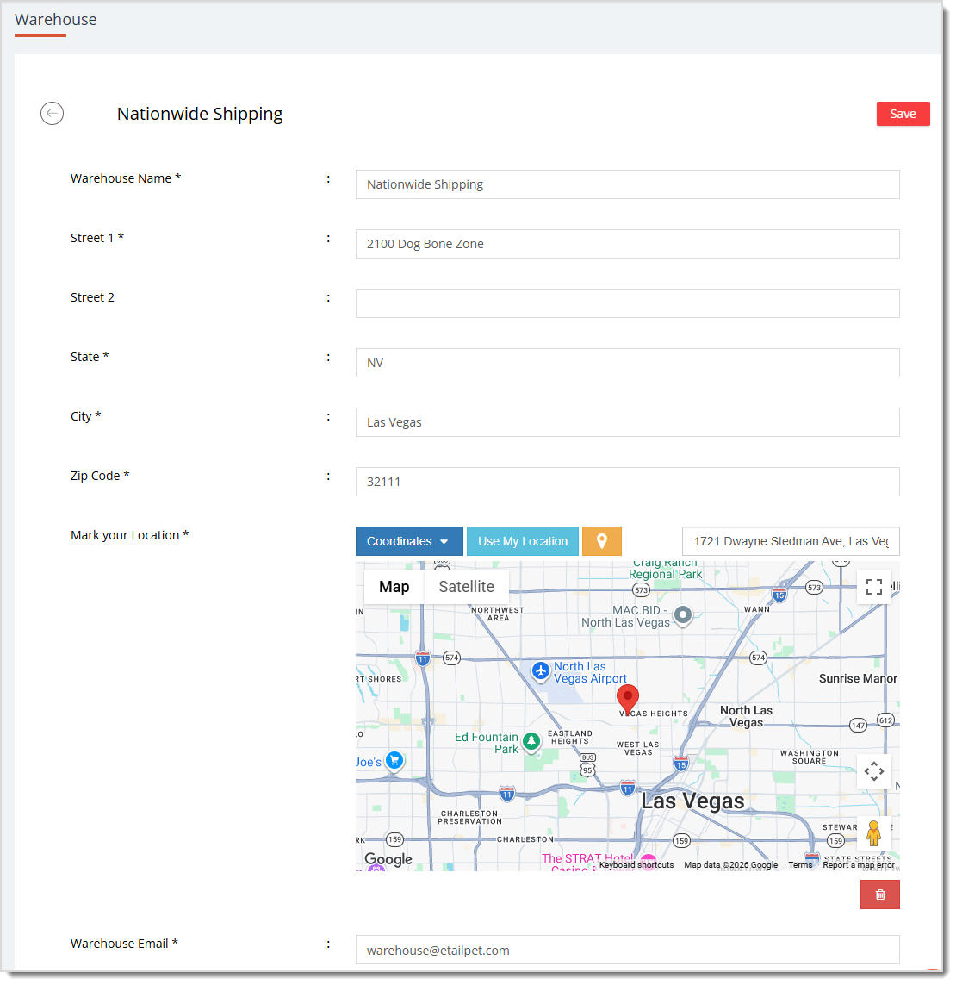
Task: Open Joe's shopping cart marker
Action: [x=394, y=761]
